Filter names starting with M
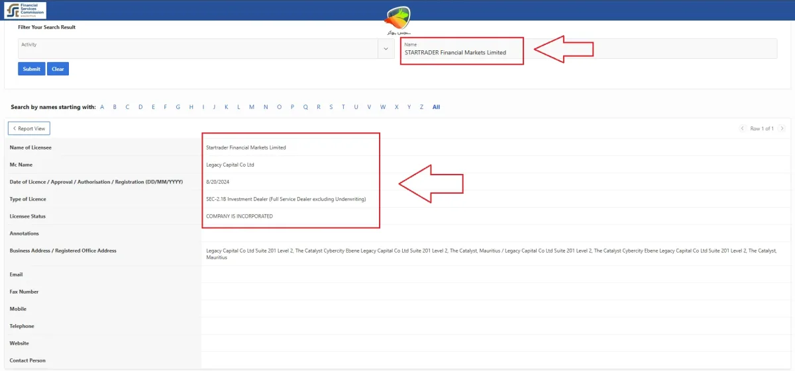Image resolution: width=795 pixels, height=371 pixels. coord(252,107)
